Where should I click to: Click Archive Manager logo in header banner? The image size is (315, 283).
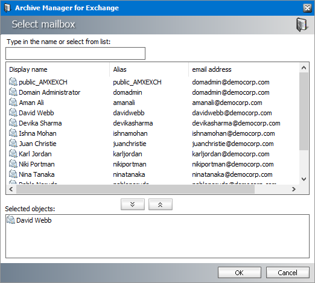click(x=302, y=25)
